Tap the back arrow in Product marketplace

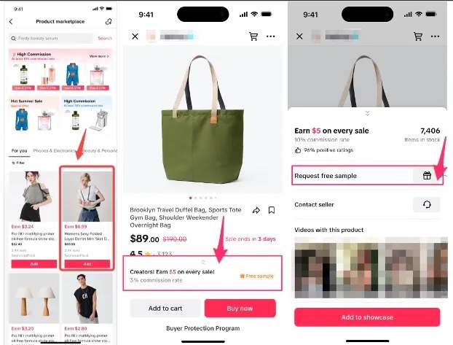click(11, 22)
